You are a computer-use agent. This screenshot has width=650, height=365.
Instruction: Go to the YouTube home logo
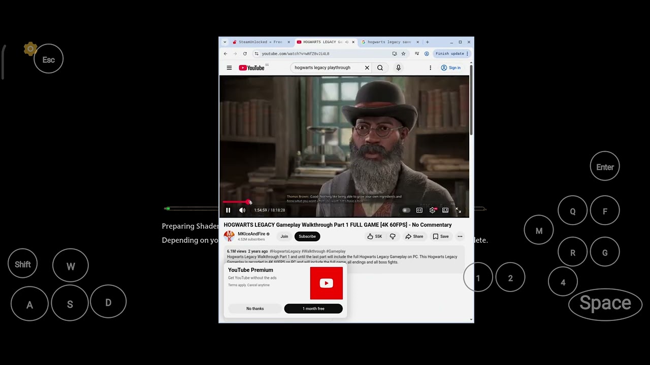[252, 68]
